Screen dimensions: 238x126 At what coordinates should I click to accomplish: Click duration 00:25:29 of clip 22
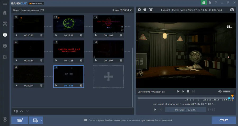pos(68,35)
